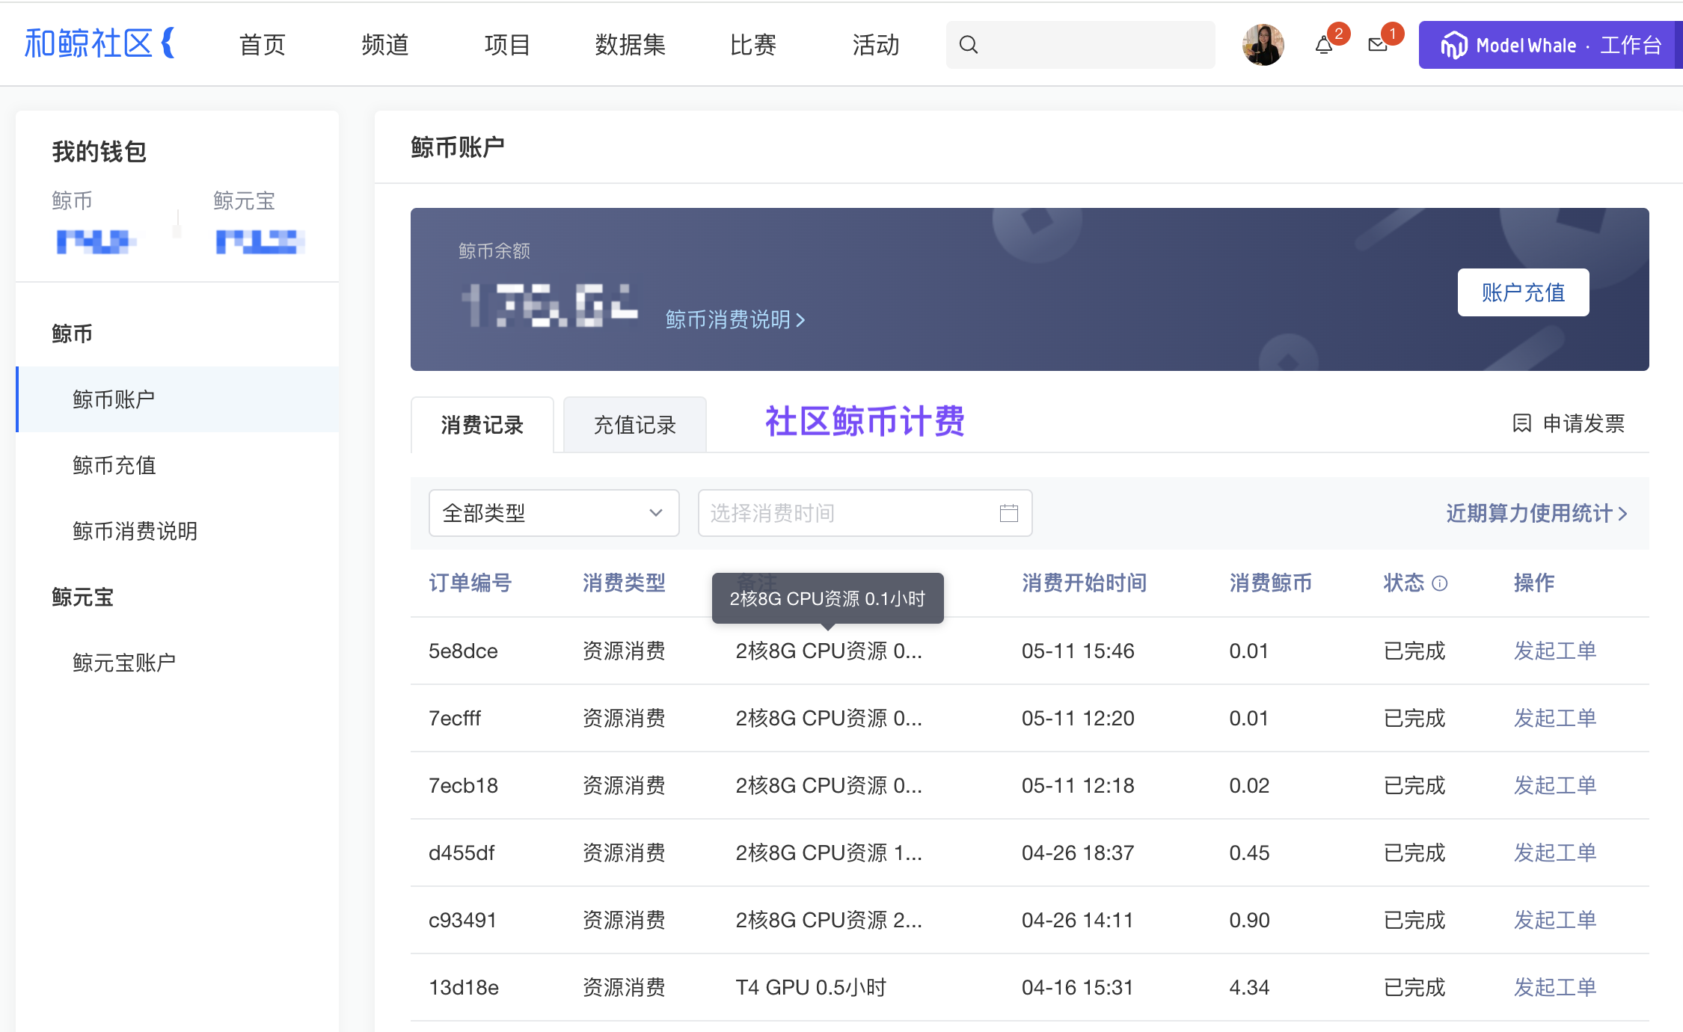Open 鲸币消费说明 link in balance banner
This screenshot has height=1032, width=1683.
pos(735,320)
